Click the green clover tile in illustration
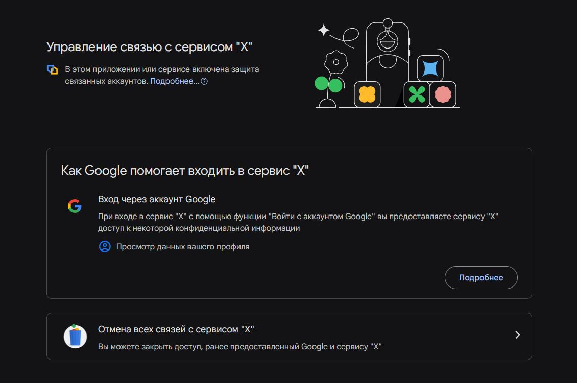577x383 pixels. (417, 94)
